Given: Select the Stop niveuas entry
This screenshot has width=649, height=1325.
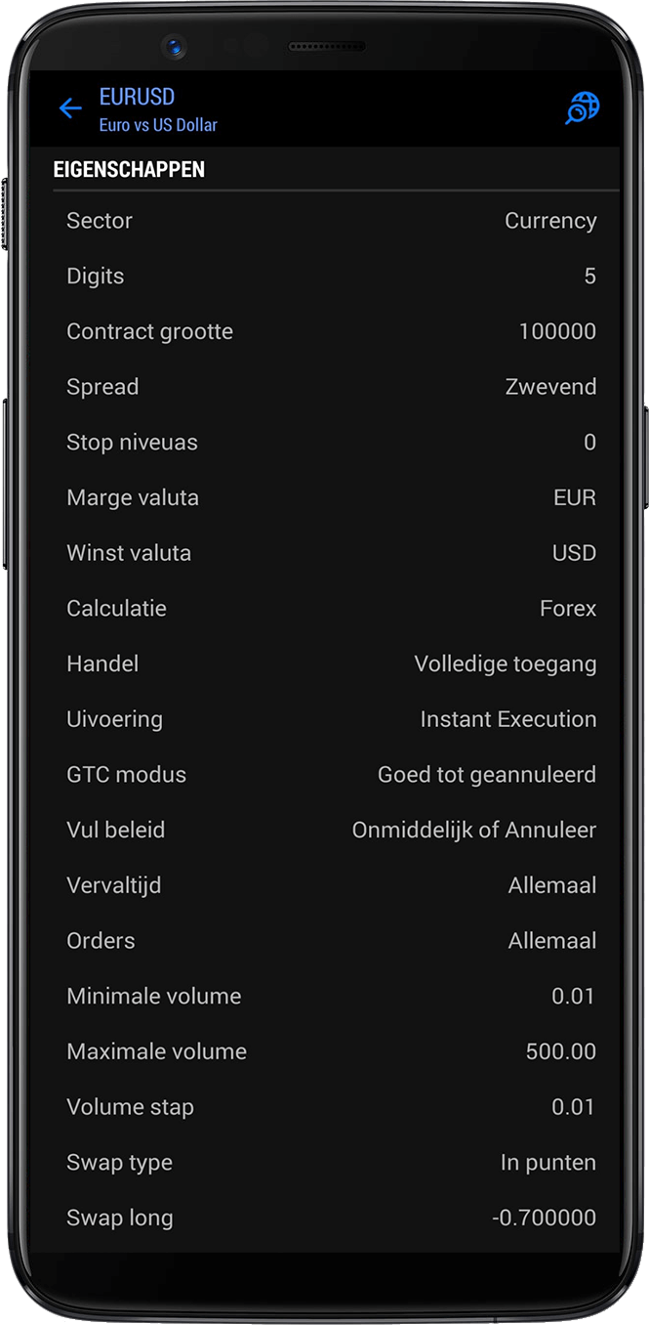Looking at the screenshot, I should tap(324, 442).
